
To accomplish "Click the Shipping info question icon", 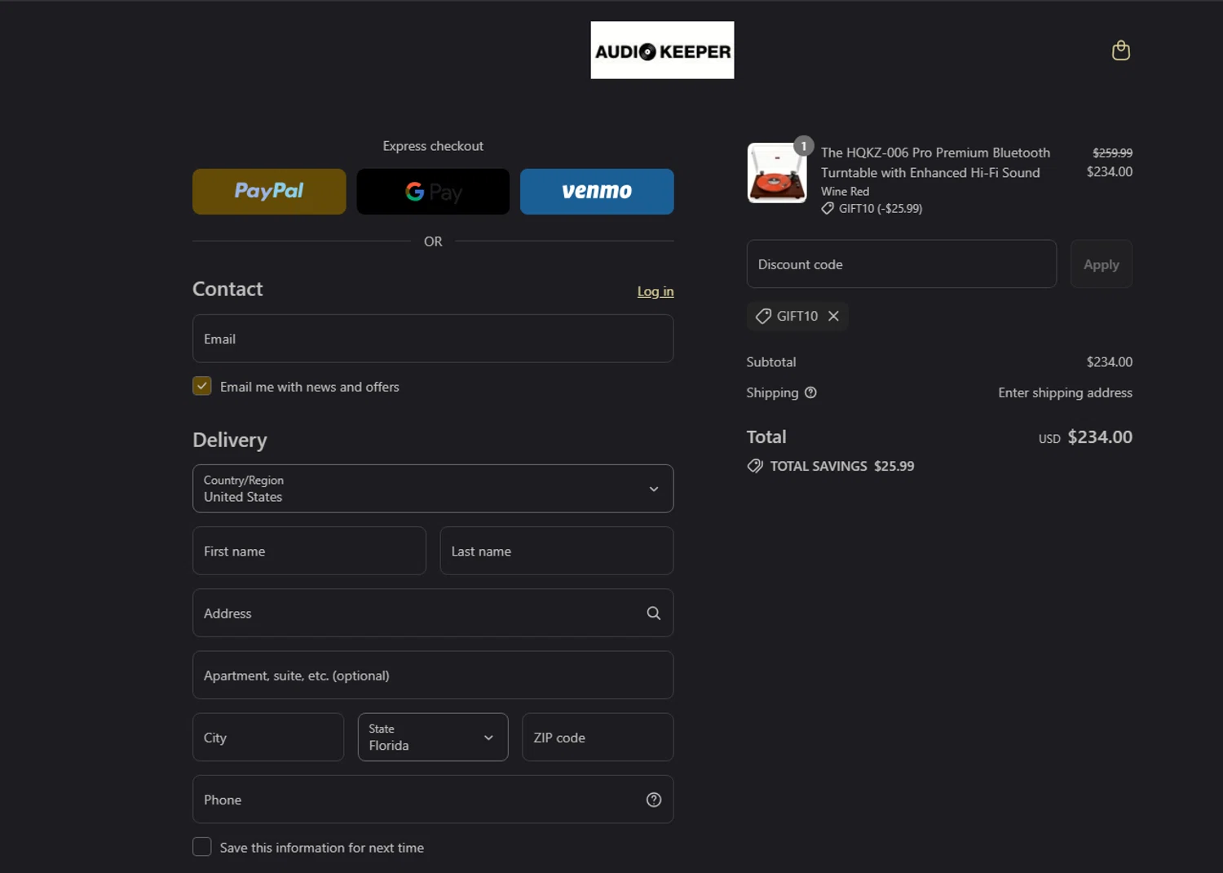I will 810,392.
